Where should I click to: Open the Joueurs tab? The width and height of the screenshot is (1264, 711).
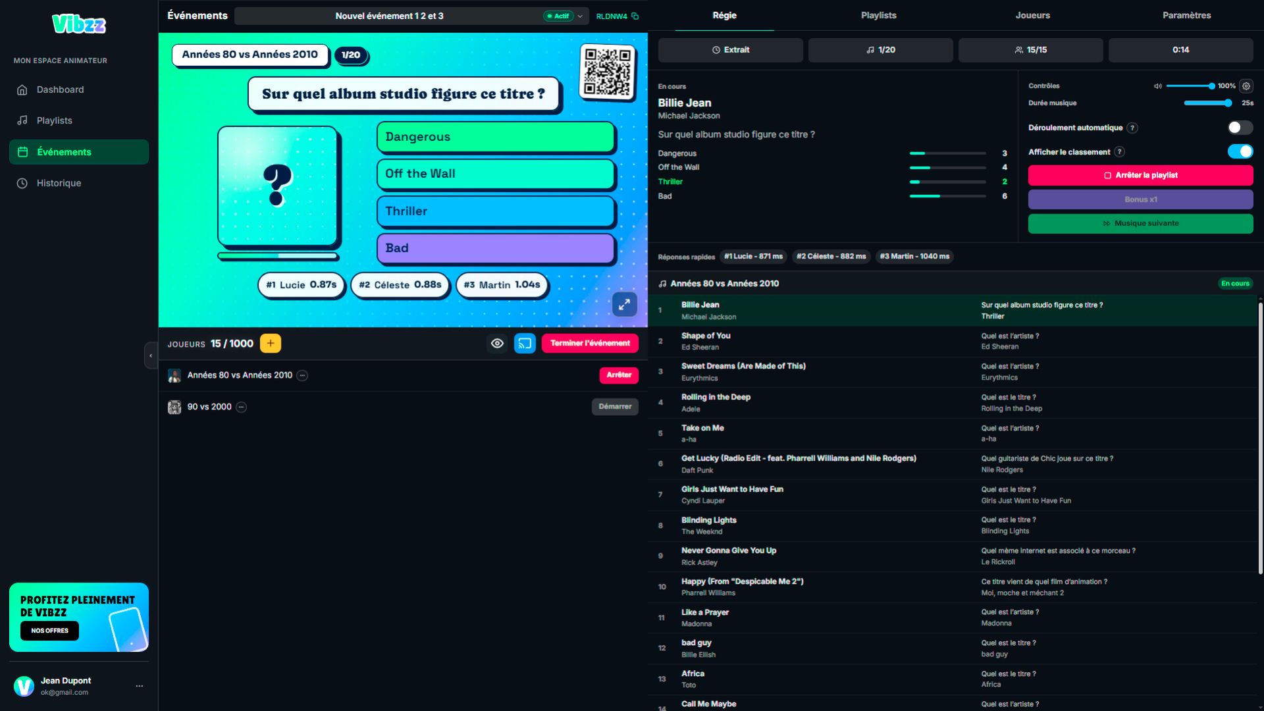point(1032,15)
